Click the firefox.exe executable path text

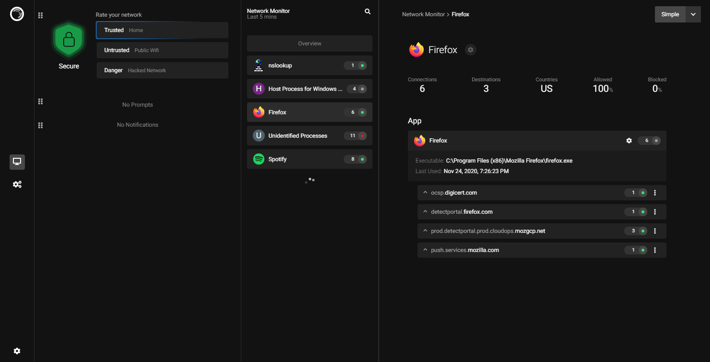(x=509, y=161)
